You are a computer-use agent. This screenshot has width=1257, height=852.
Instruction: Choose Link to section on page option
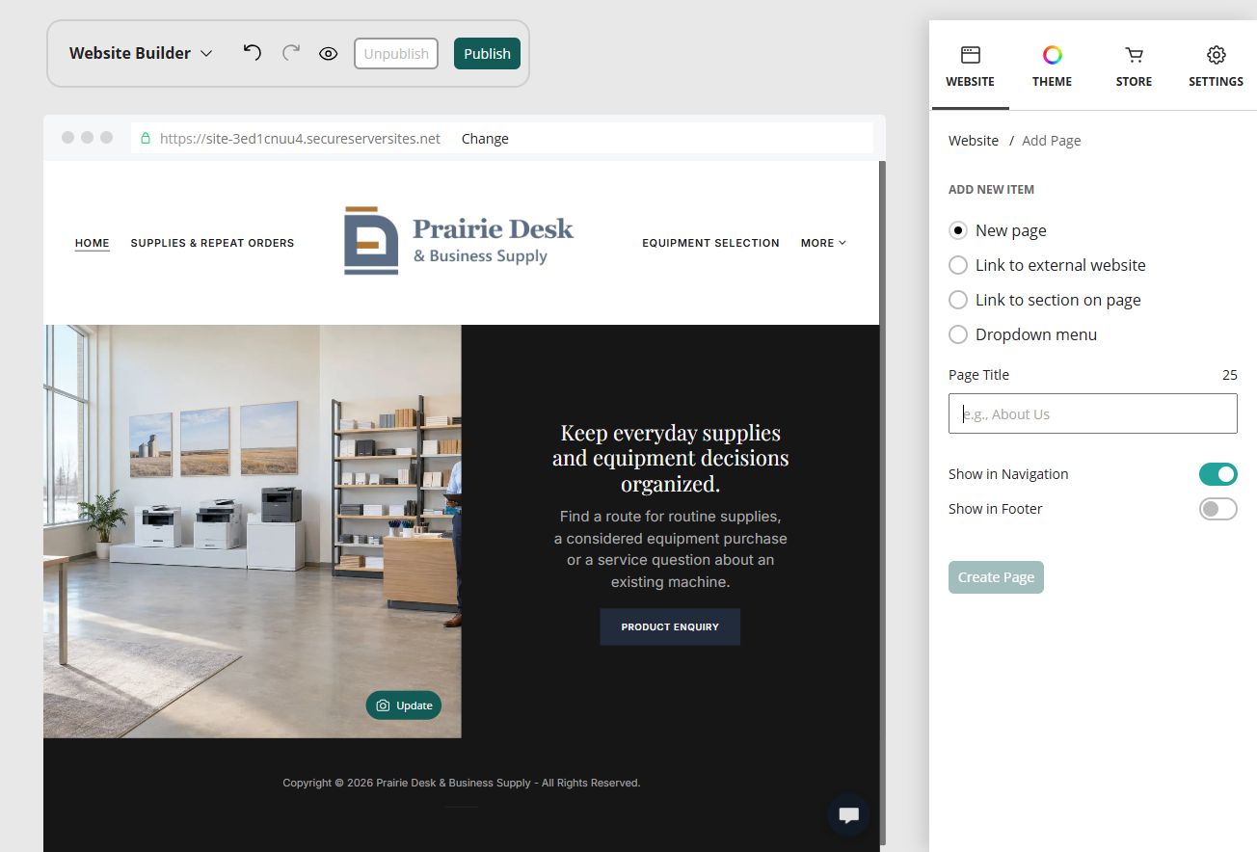coord(958,300)
